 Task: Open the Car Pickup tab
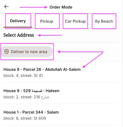(x=75, y=21)
